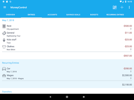
Task: Click the -$11.00 amount
Action: [x=128, y=33]
